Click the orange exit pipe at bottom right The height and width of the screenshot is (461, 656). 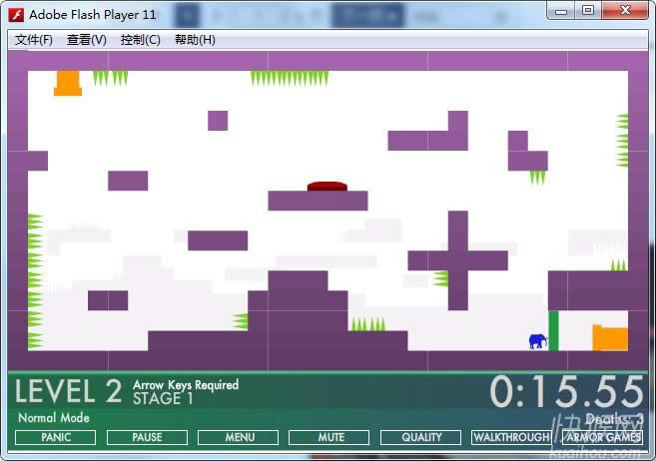click(x=609, y=337)
